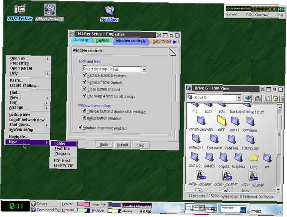
Task: Open Drives from the control center
Action: click(x=39, y=204)
